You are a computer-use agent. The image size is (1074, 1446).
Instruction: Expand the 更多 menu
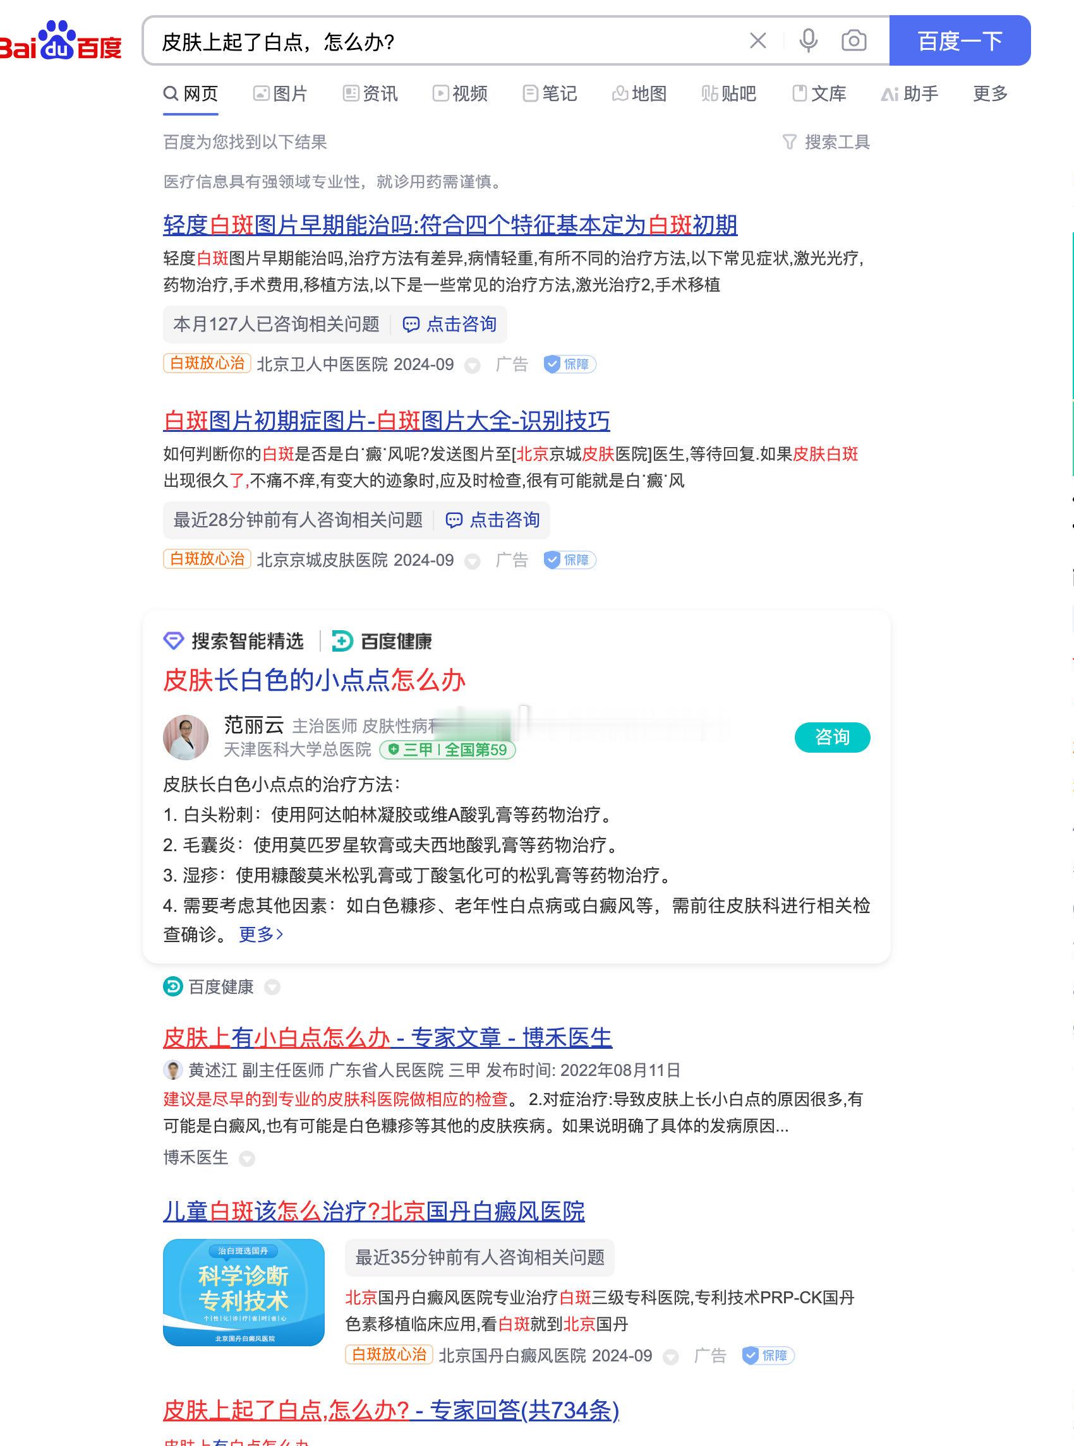click(990, 94)
